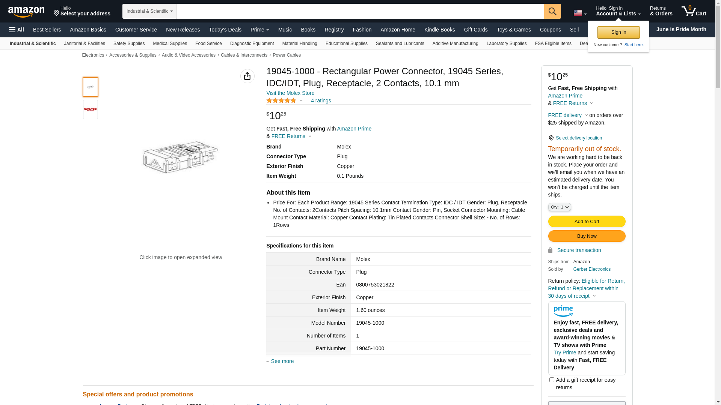Enable the gift receipt checkbox
The width and height of the screenshot is (721, 405).
[552, 380]
